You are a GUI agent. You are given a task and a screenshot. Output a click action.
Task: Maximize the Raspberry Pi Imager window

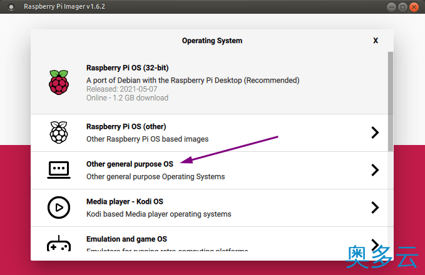pyautogui.click(x=402, y=7)
